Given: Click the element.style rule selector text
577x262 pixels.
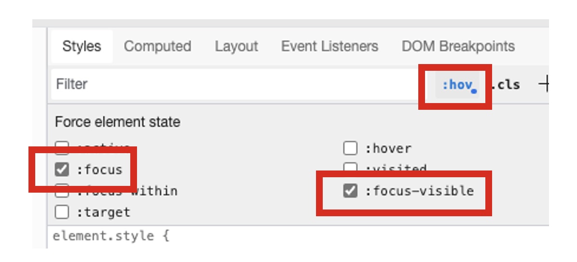Looking at the screenshot, I should coord(103,236).
